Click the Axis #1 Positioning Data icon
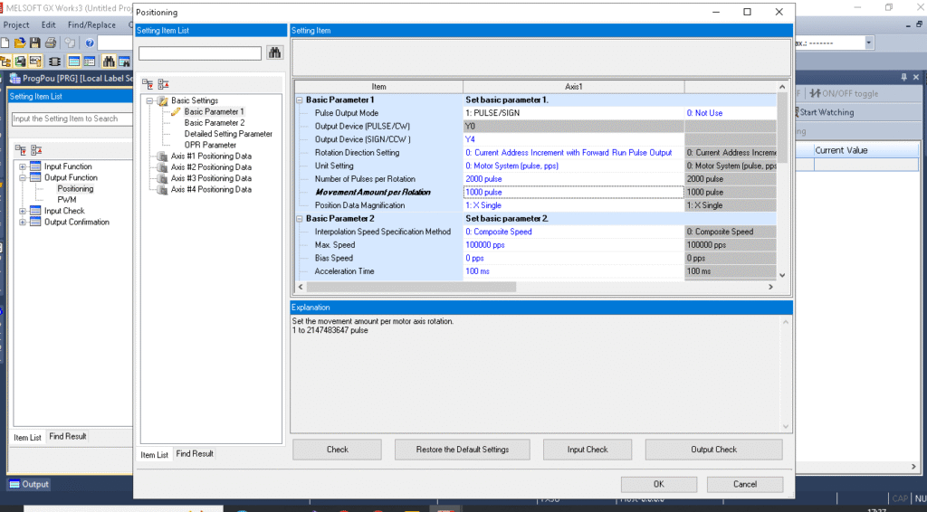This screenshot has height=512, width=927. 163,156
